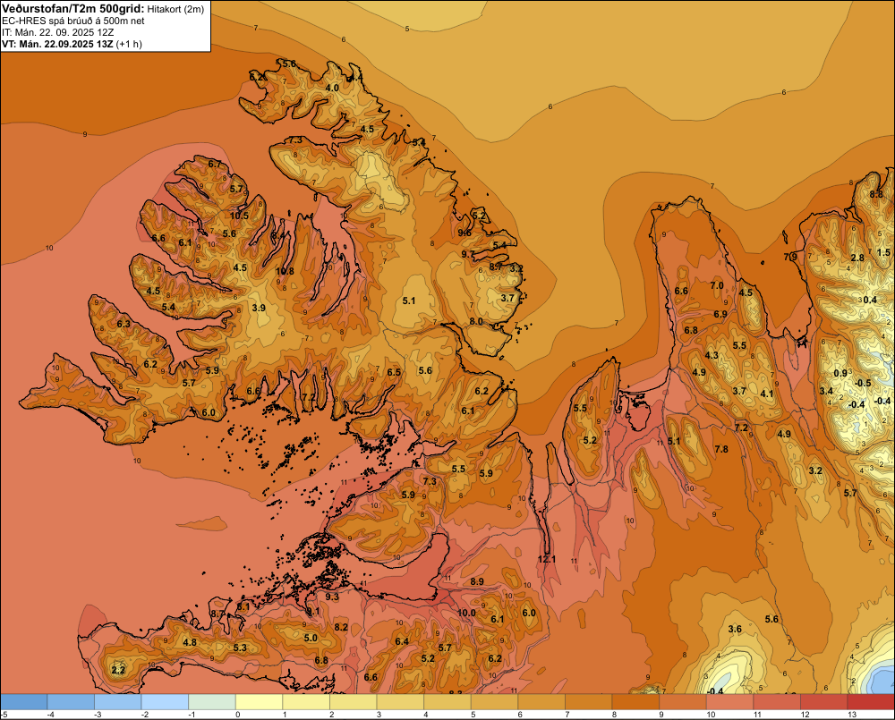895x720 pixels.
Task: Select the 11 to 12 legend color swatch
Action: click(778, 702)
